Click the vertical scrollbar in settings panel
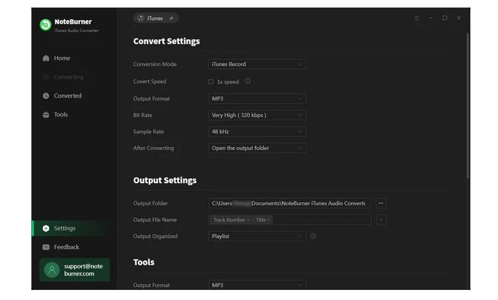 point(467,107)
